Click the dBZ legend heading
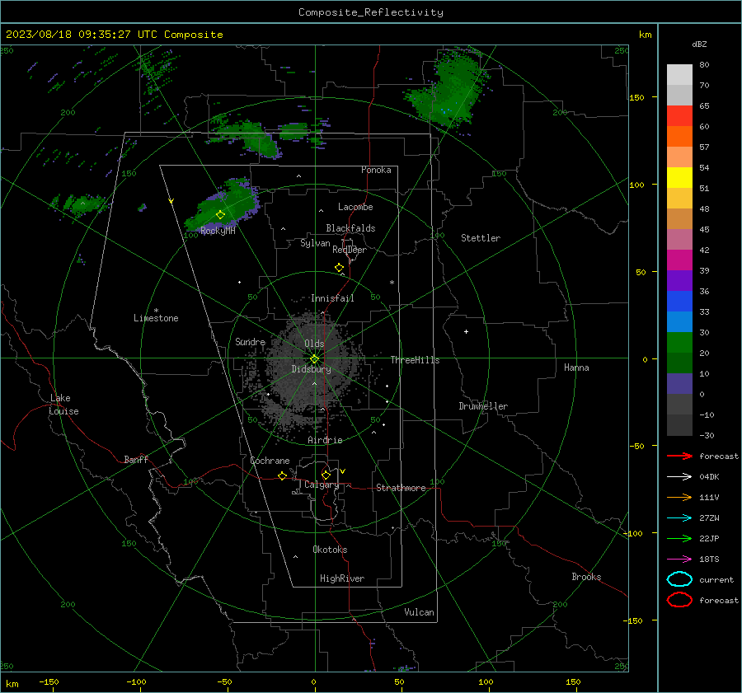Viewport: 742px width, 693px height. pos(699,44)
